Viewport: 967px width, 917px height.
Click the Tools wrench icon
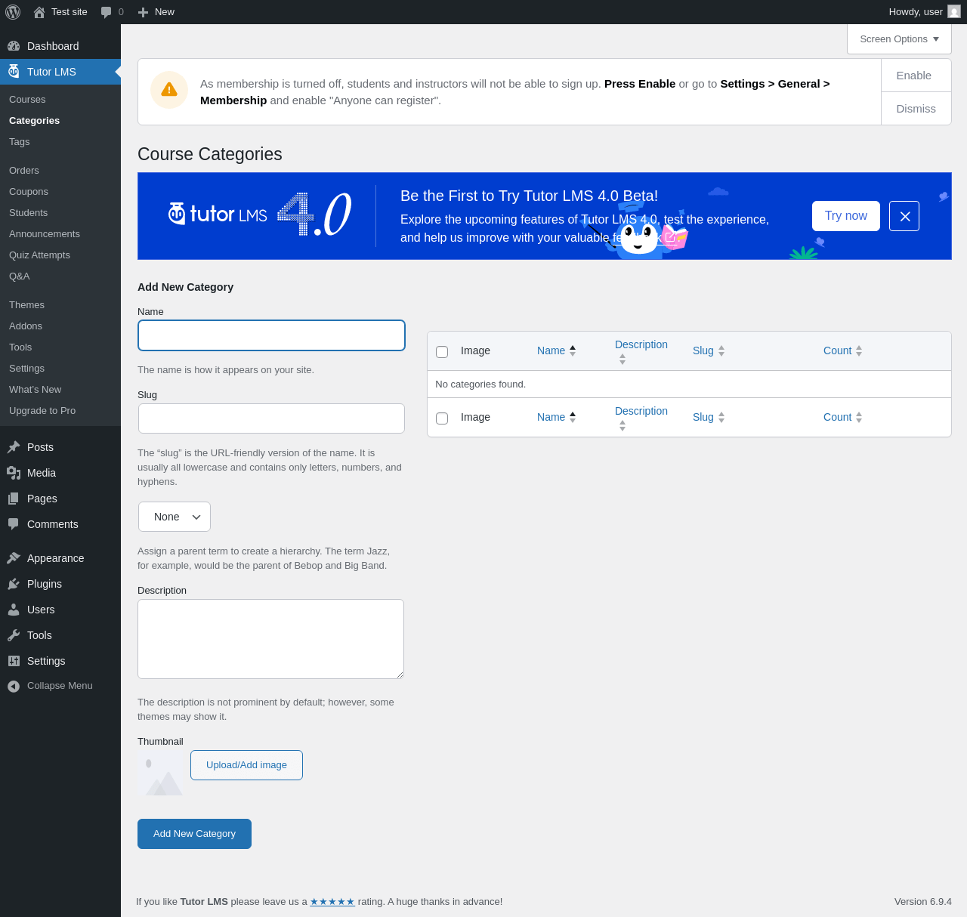pyautogui.click(x=14, y=635)
